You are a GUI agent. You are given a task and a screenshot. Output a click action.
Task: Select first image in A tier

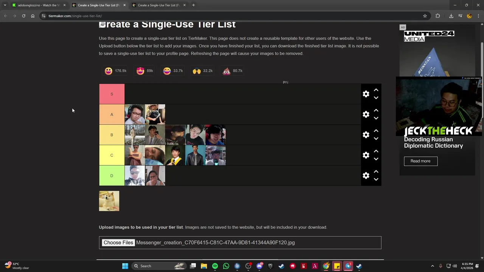point(135,114)
